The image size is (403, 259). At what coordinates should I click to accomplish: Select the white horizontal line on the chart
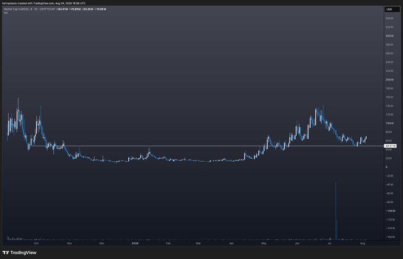click(207, 146)
